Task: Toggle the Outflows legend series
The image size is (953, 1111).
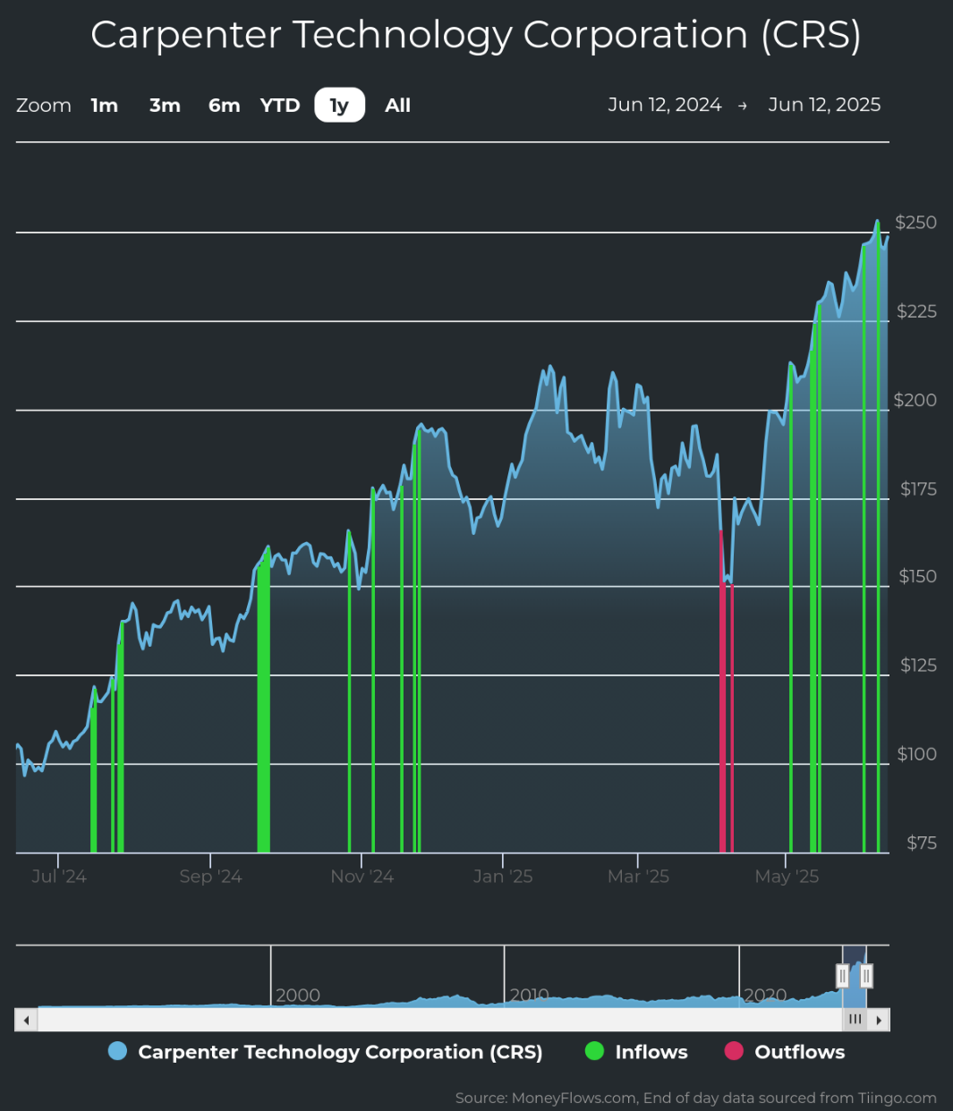Action: [x=785, y=1052]
